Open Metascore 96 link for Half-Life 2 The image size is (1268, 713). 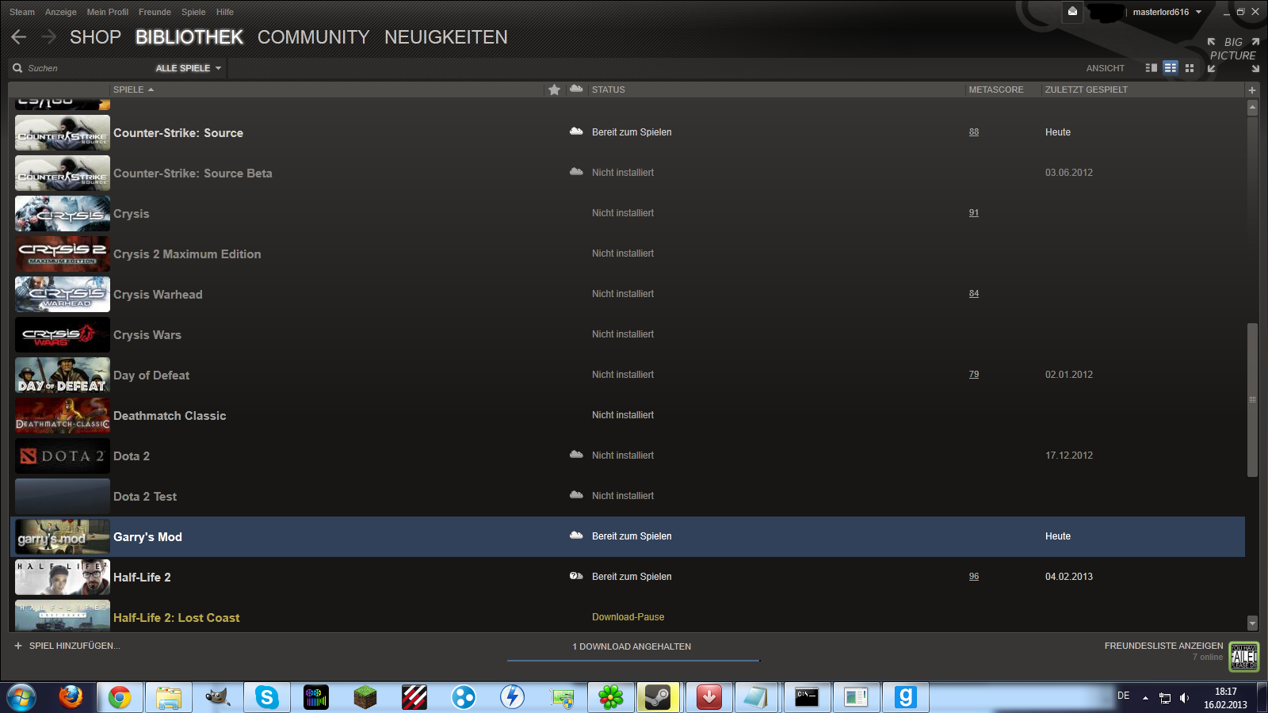tap(974, 577)
